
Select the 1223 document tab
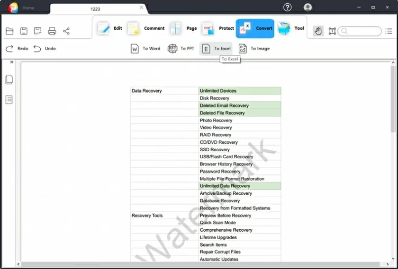pyautogui.click(x=95, y=9)
